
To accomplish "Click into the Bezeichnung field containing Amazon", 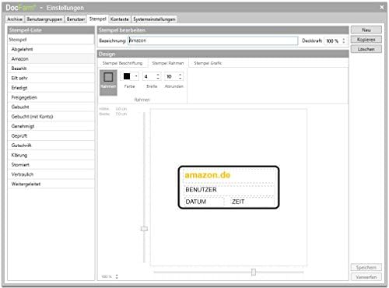I will (213, 40).
